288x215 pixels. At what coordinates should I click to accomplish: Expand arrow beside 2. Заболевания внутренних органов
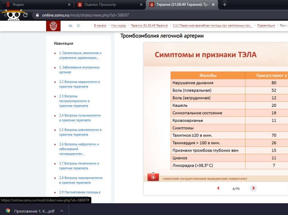click(55, 68)
